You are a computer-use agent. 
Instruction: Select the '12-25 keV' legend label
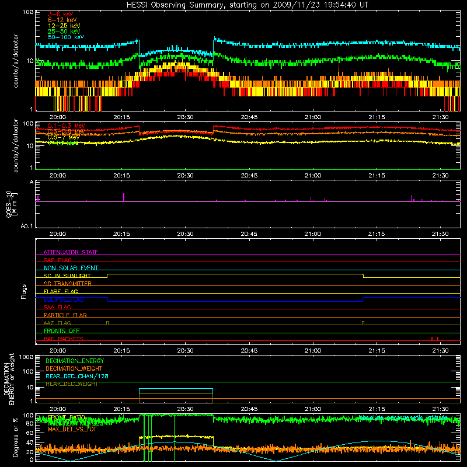click(64, 26)
